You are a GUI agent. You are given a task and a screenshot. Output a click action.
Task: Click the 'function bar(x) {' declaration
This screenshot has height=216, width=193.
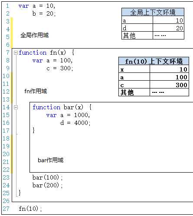(62, 107)
